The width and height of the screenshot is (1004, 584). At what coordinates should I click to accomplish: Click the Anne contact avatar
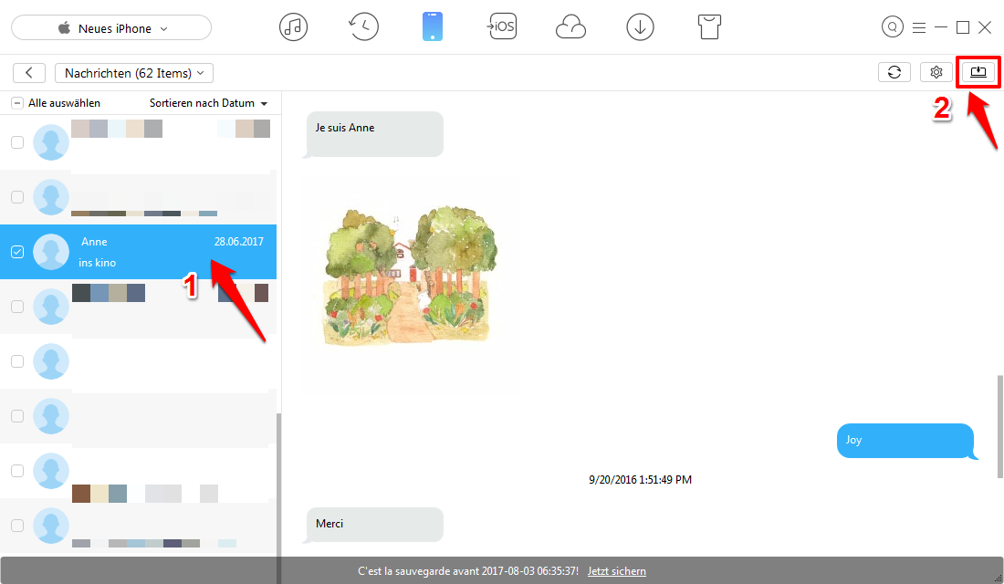pos(50,252)
